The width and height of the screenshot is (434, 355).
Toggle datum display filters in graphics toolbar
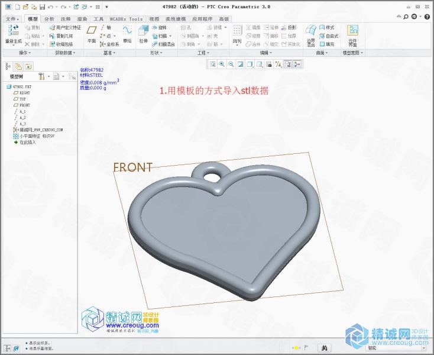coord(278,64)
